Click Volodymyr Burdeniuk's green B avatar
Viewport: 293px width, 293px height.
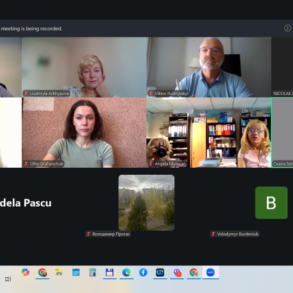coord(271,203)
